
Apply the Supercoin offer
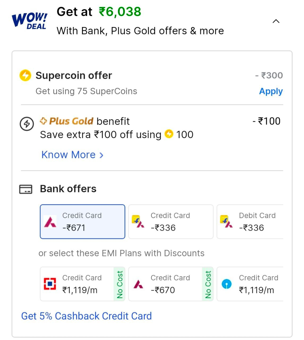point(271,91)
